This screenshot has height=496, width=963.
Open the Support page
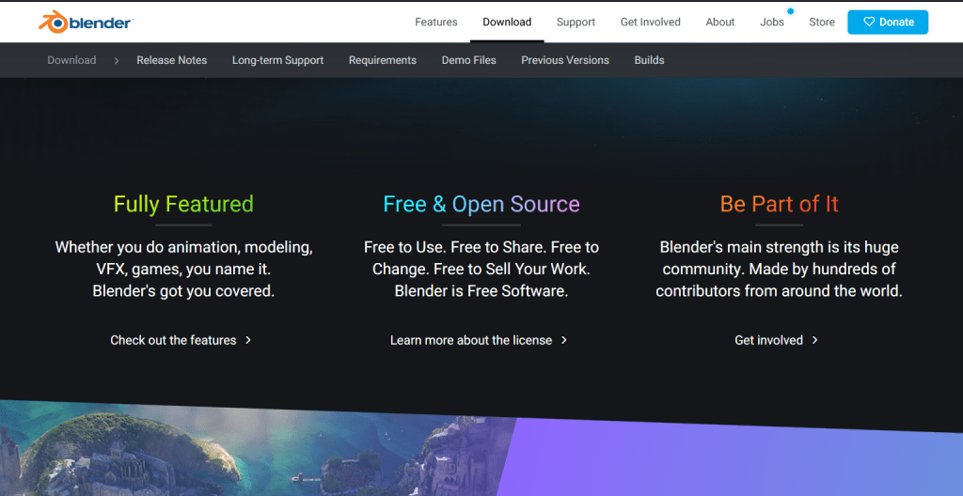click(x=576, y=23)
